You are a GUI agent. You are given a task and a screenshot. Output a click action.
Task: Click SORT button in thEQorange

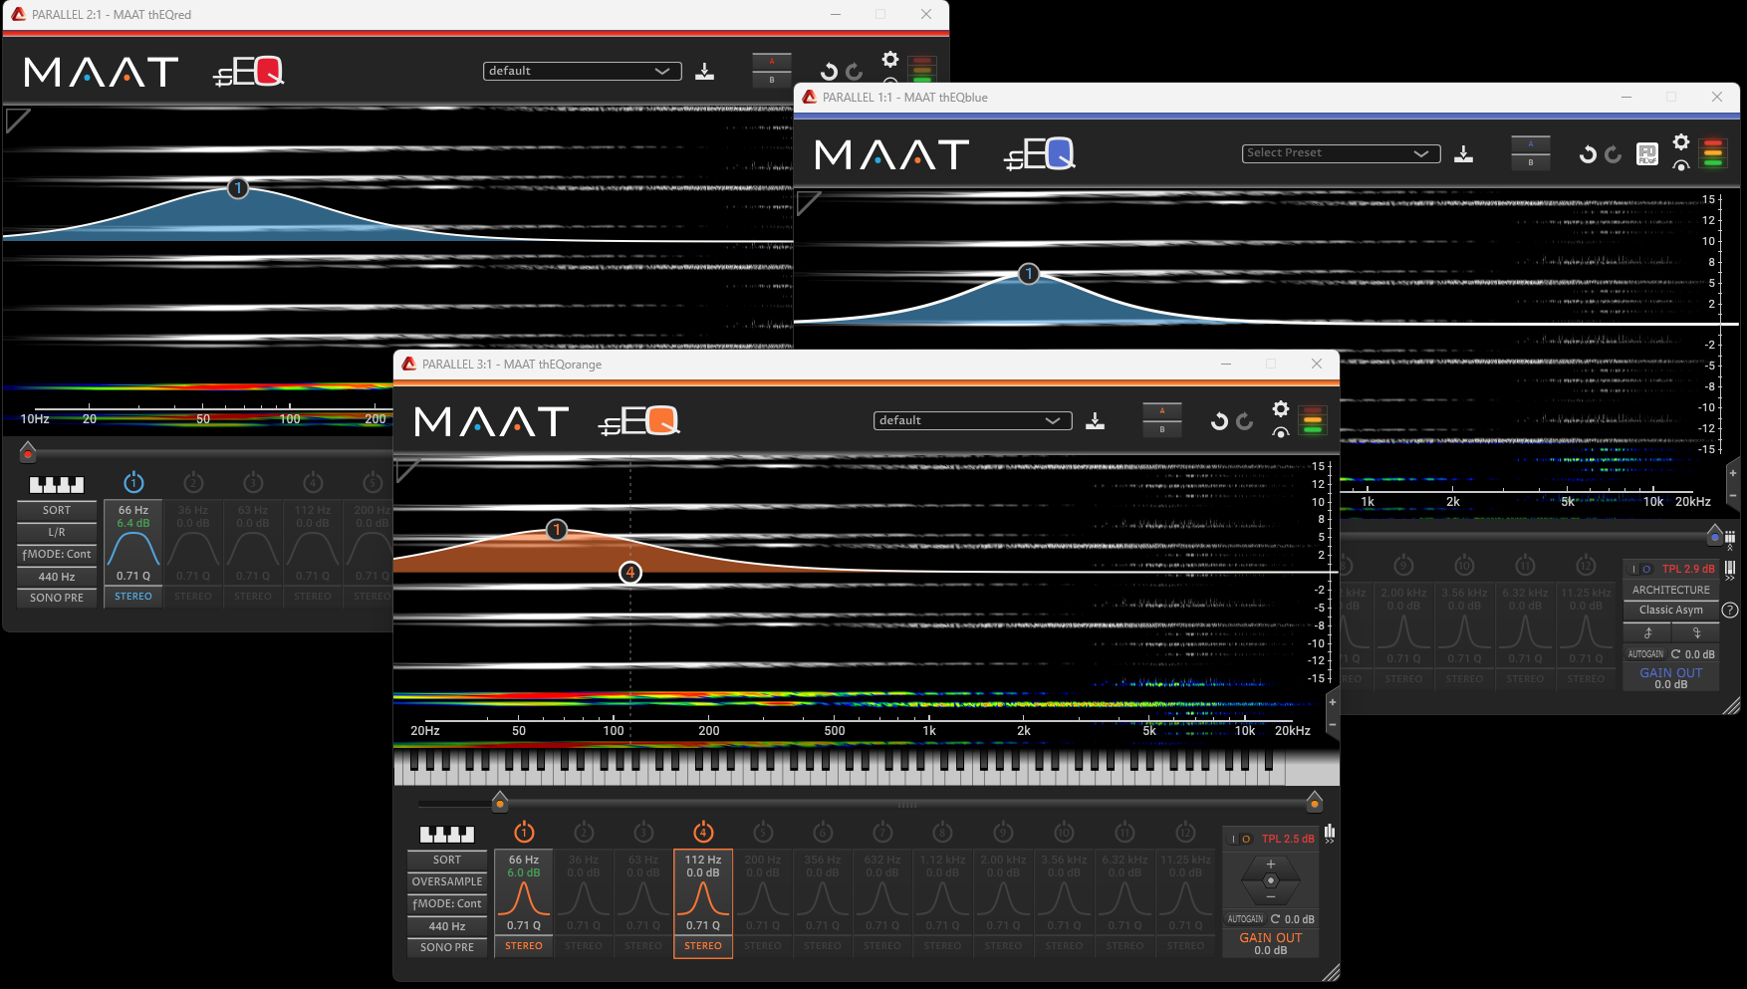[447, 860]
